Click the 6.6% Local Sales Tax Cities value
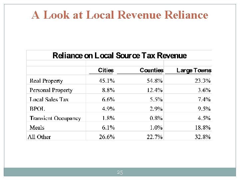 click(108, 99)
